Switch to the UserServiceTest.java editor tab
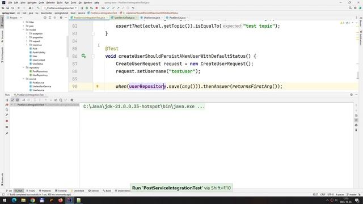This screenshot has width=363, height=204. pos(124,18)
